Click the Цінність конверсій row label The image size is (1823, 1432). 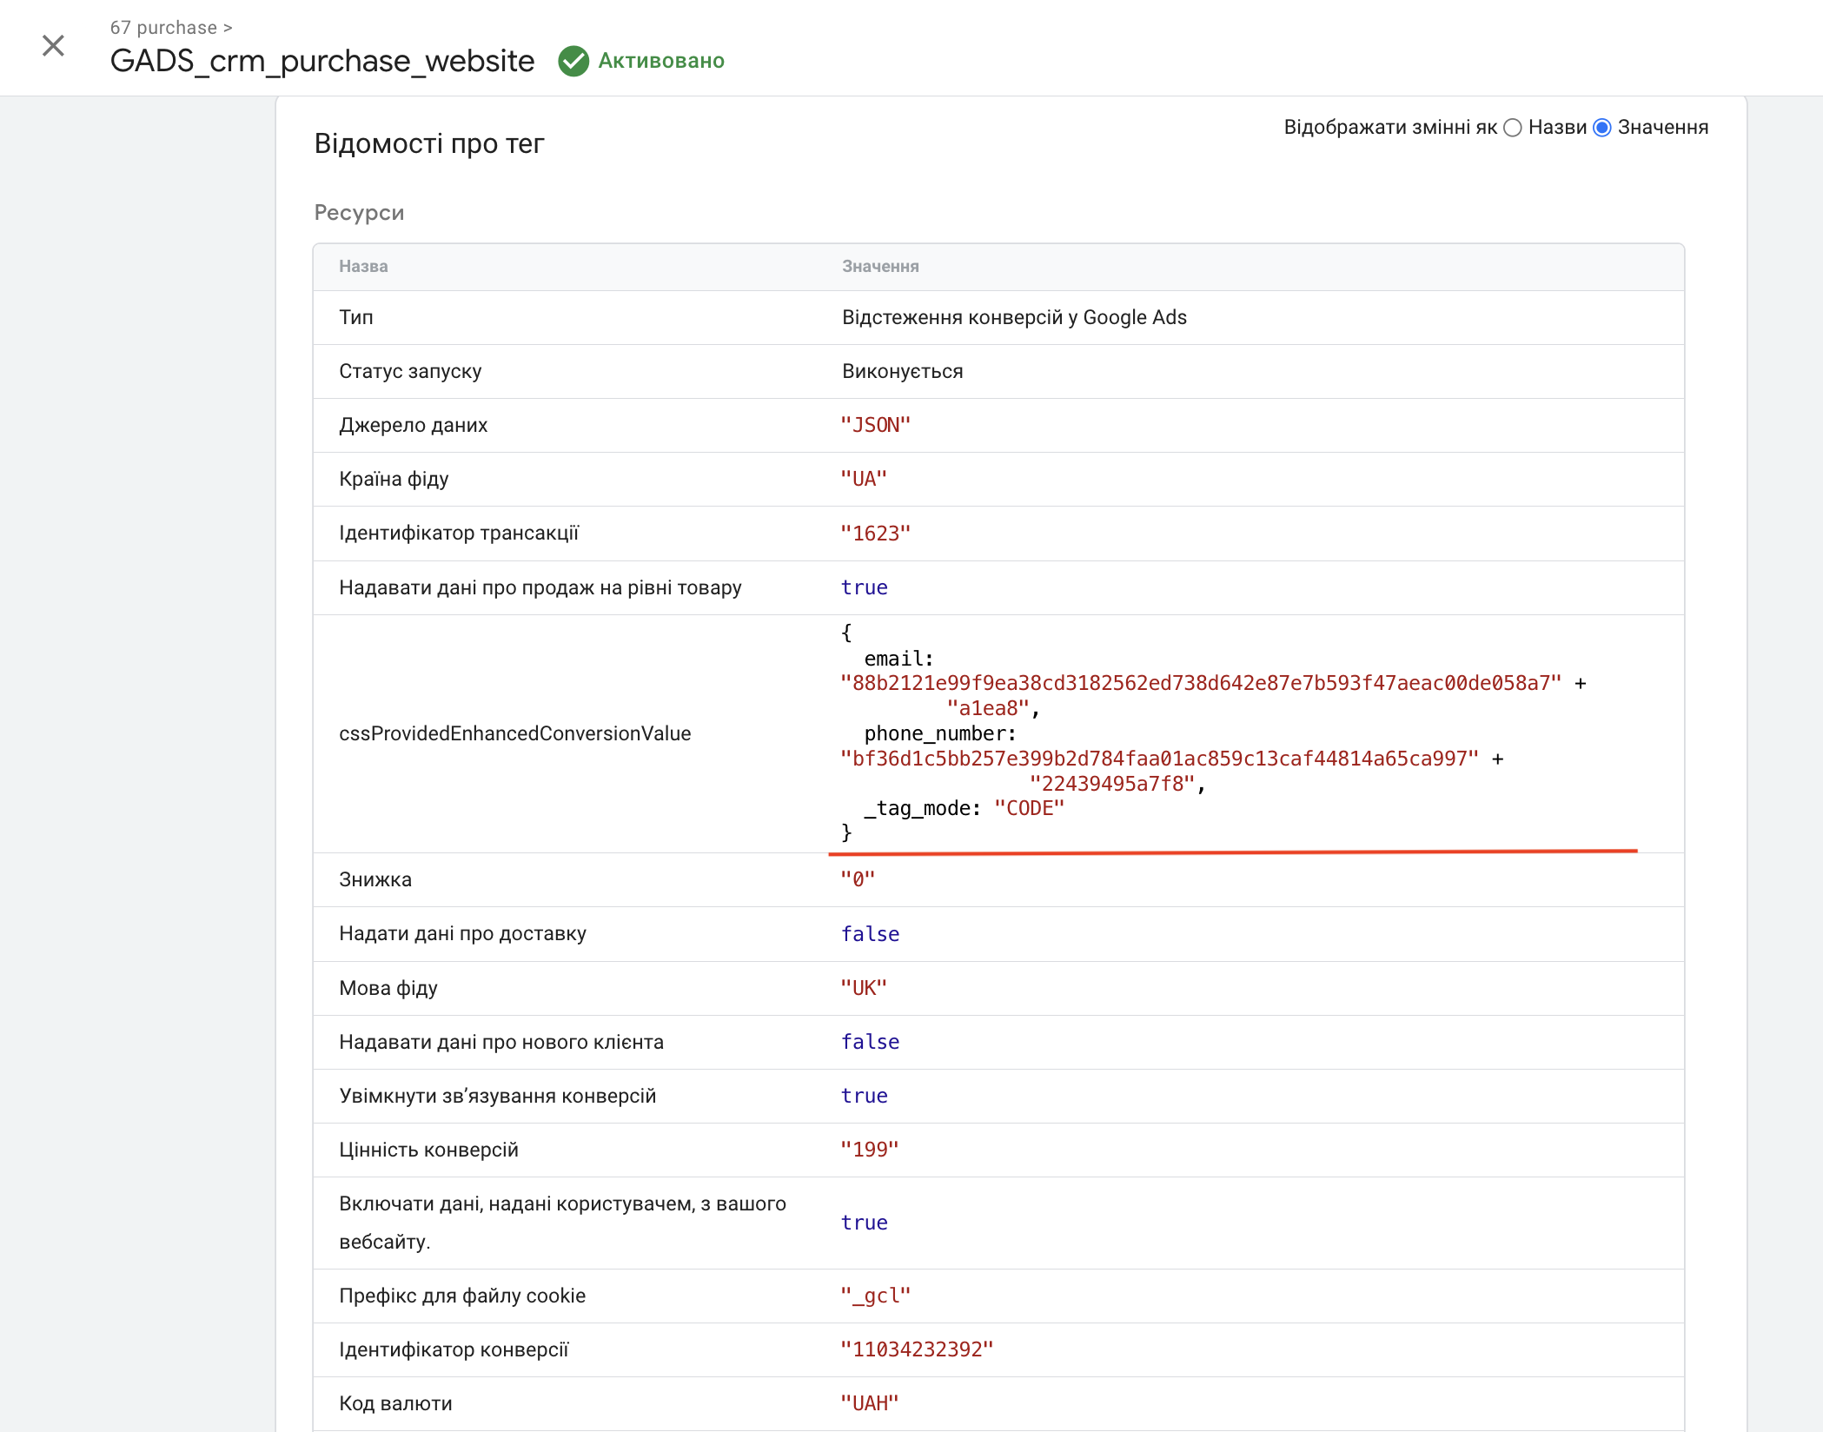[428, 1150]
